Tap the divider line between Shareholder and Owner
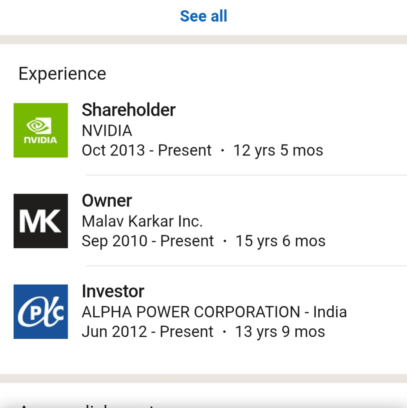 (x=246, y=175)
